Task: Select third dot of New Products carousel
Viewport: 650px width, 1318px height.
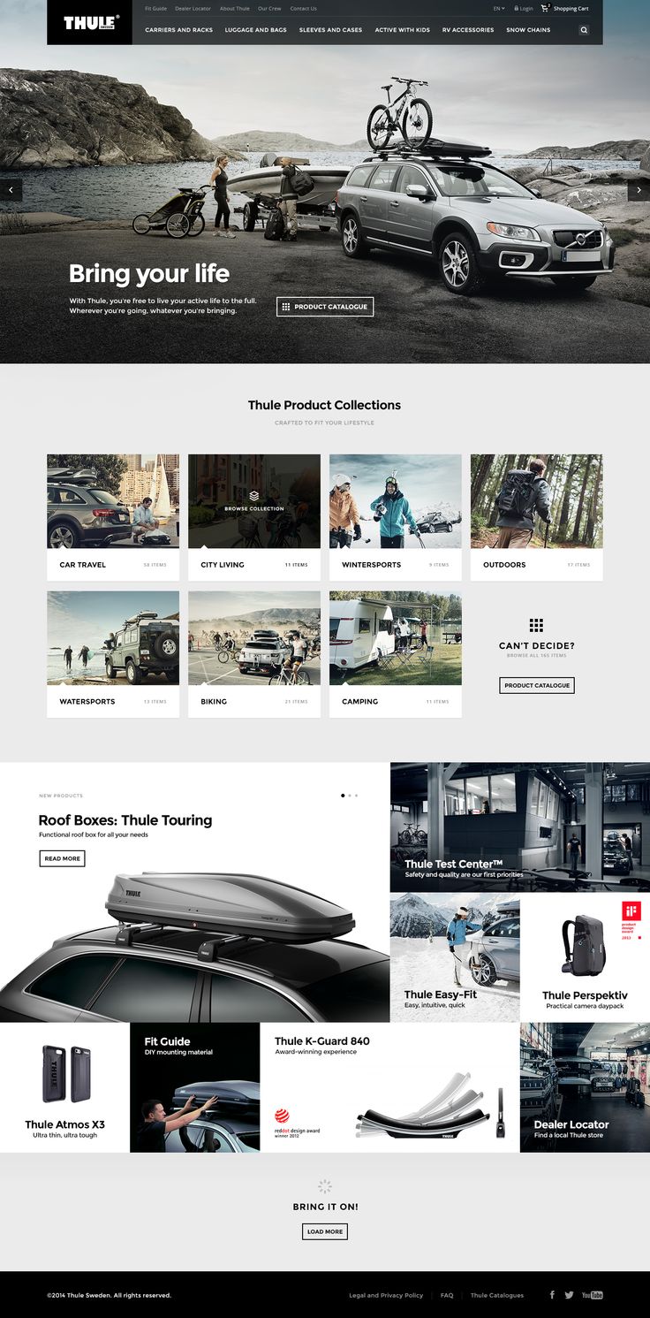Action: coord(357,796)
